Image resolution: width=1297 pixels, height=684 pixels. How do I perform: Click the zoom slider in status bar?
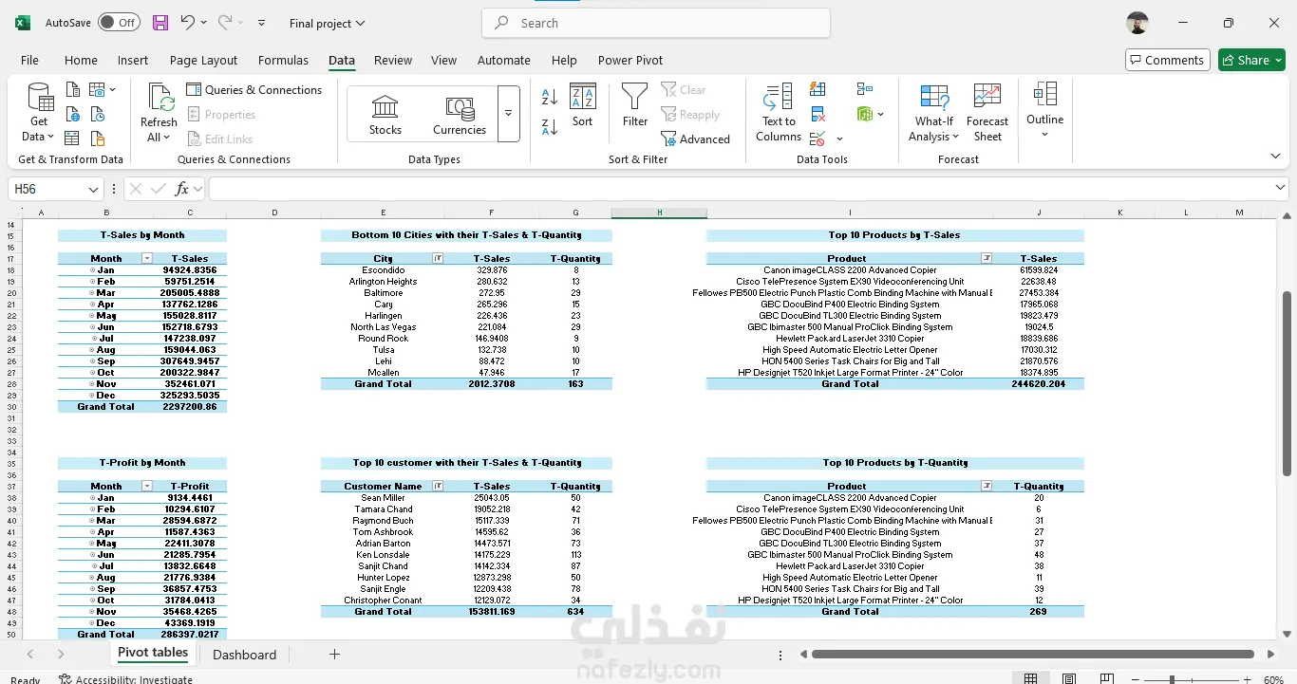click(x=1172, y=679)
